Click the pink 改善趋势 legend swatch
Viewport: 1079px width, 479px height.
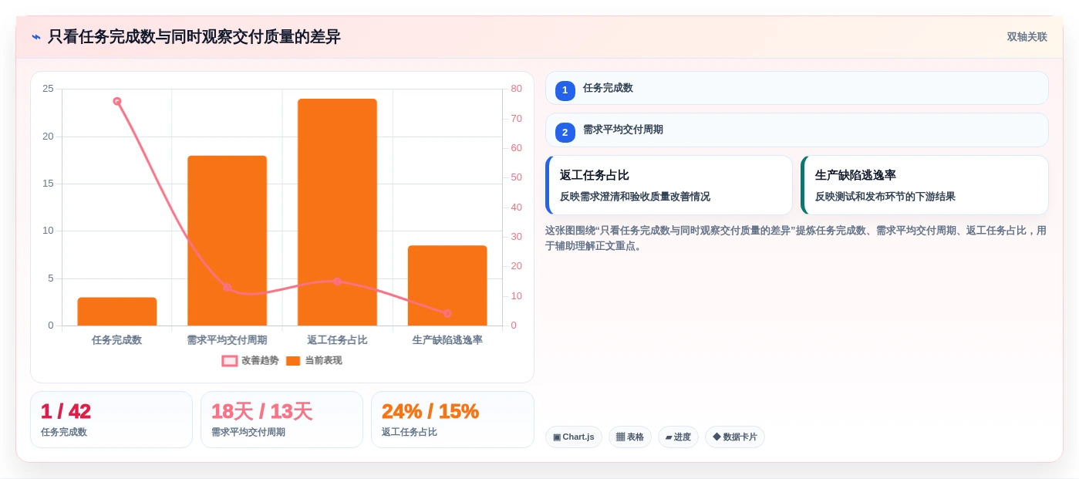pos(229,361)
